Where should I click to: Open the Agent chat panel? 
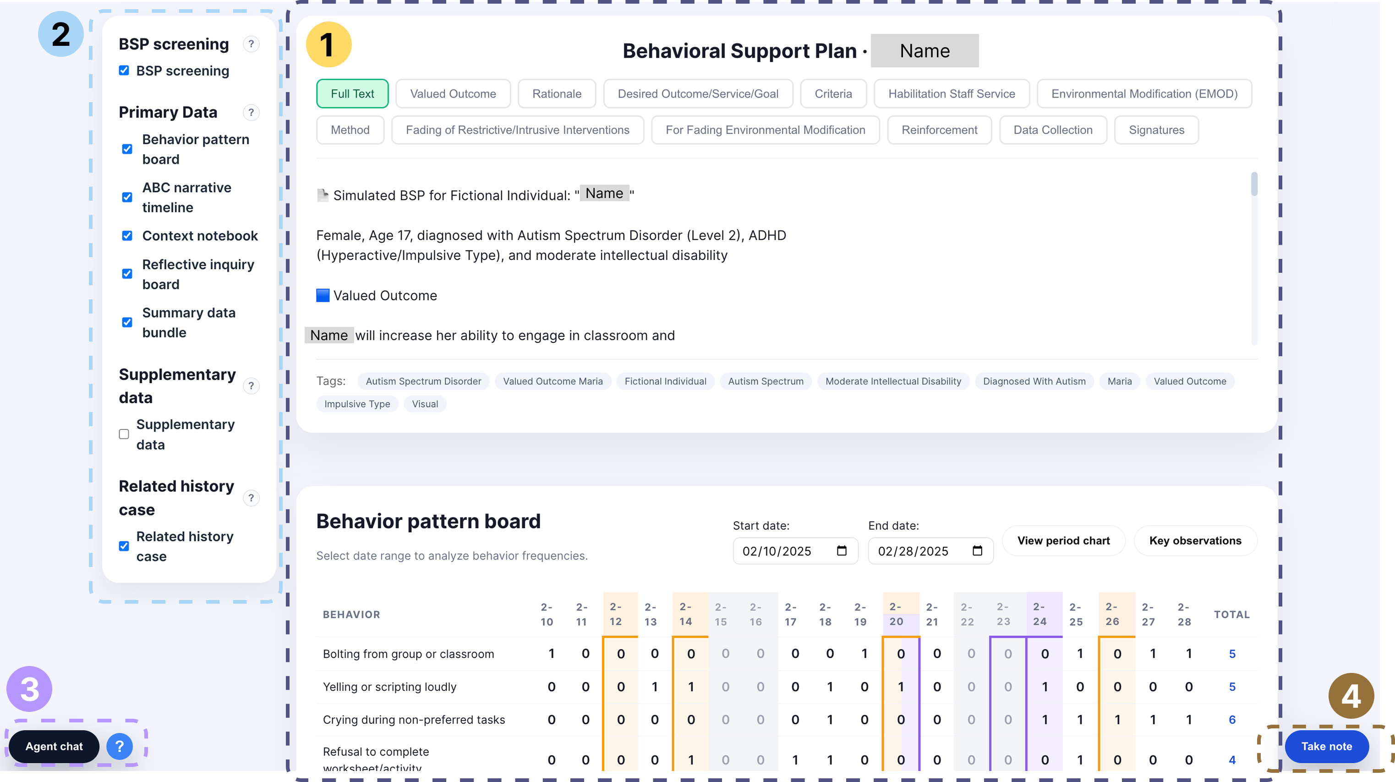coord(54,746)
